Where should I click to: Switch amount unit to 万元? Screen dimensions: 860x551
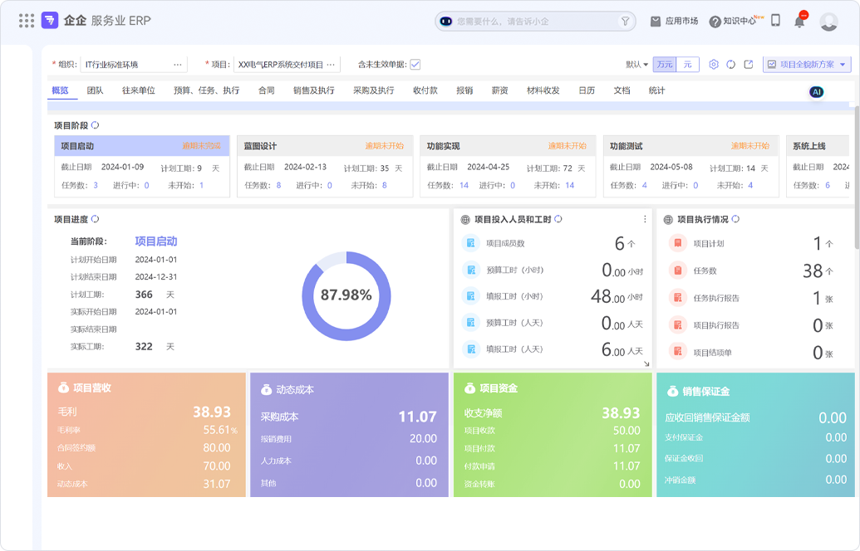click(664, 65)
